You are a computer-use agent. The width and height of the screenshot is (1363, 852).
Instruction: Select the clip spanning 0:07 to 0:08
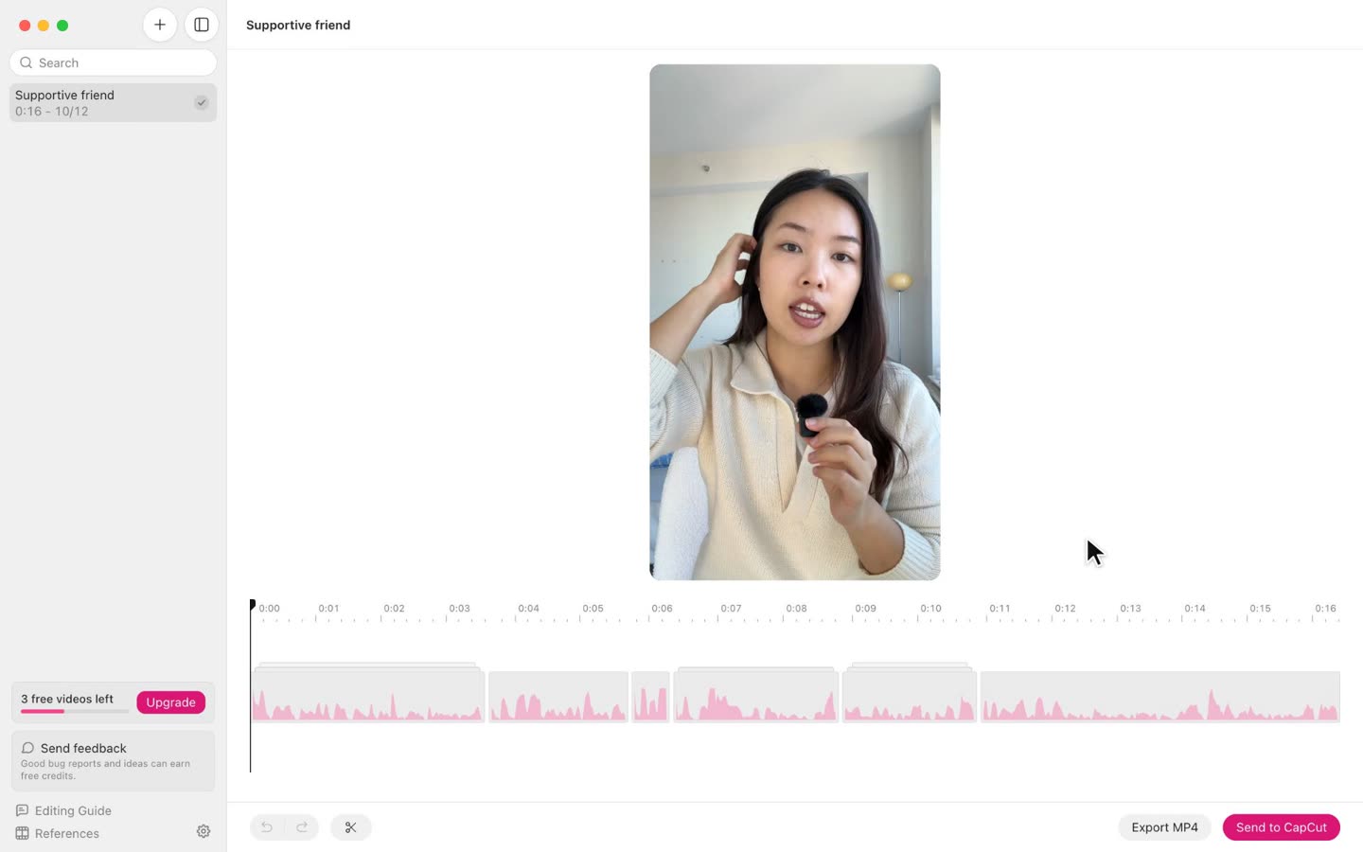point(756,697)
